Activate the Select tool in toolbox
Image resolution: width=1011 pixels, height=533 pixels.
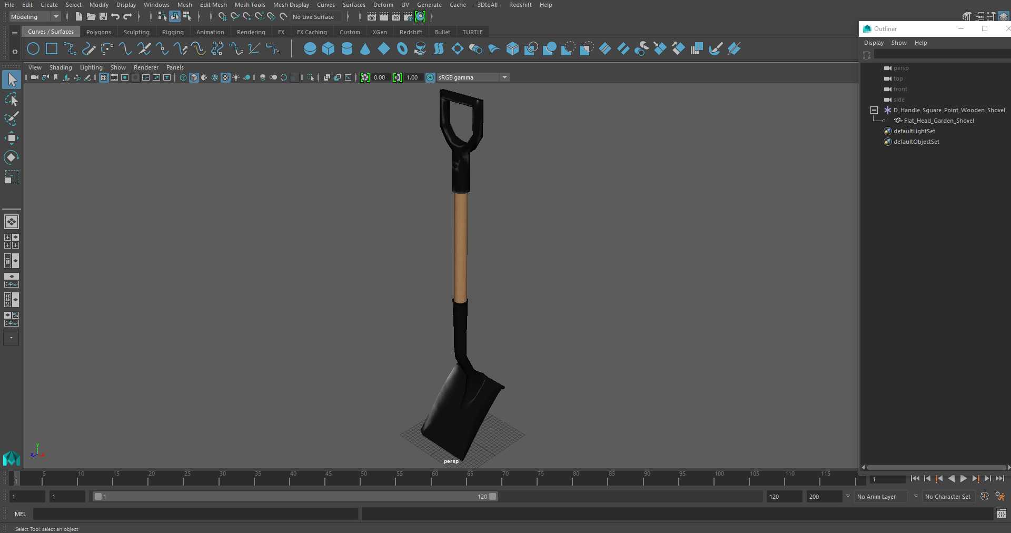point(12,80)
